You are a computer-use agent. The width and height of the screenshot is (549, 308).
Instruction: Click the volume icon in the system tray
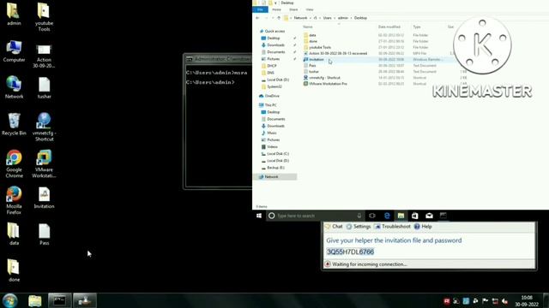click(x=504, y=301)
